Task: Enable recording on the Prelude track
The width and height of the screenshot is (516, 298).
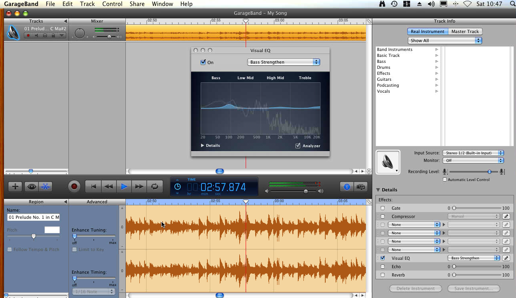Action: pyautogui.click(x=28, y=35)
